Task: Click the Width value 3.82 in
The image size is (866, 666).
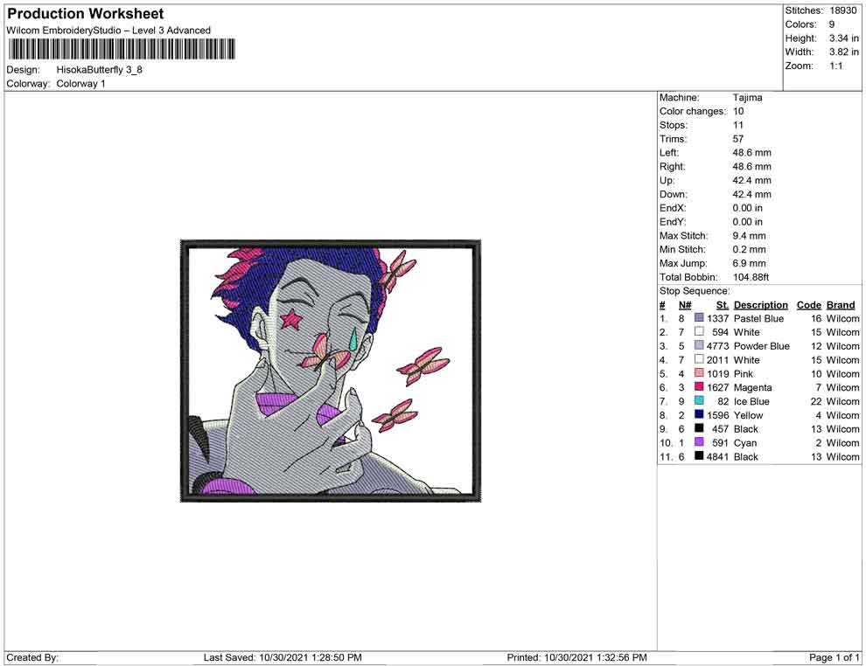Action: [844, 52]
